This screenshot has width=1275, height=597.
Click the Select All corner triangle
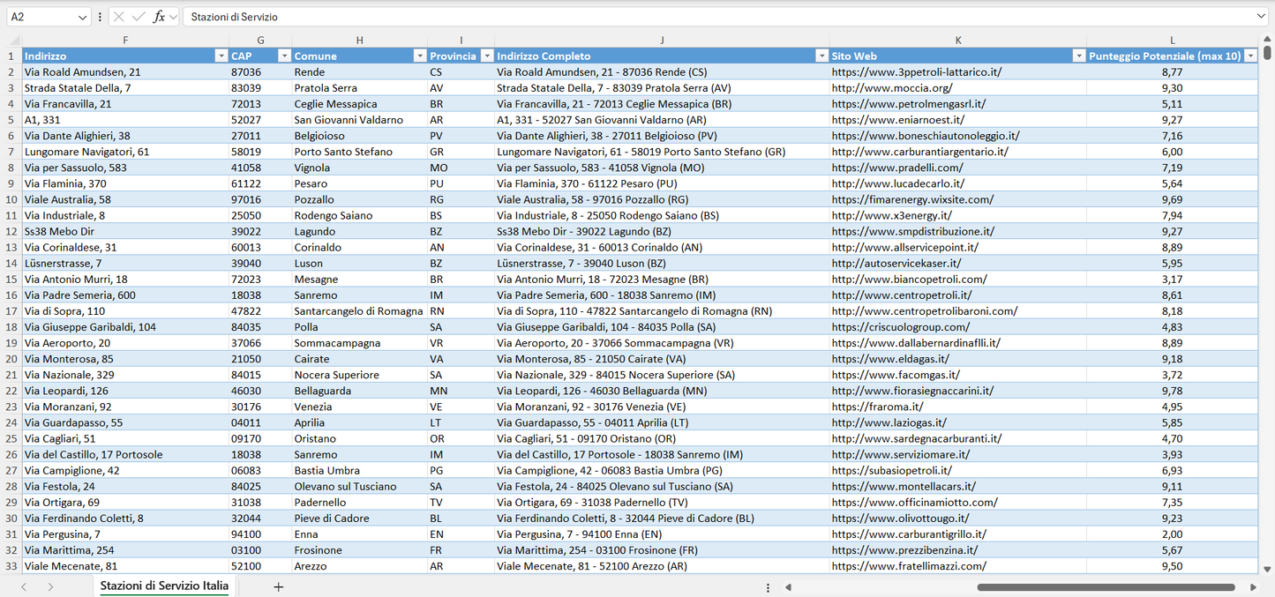[x=14, y=41]
